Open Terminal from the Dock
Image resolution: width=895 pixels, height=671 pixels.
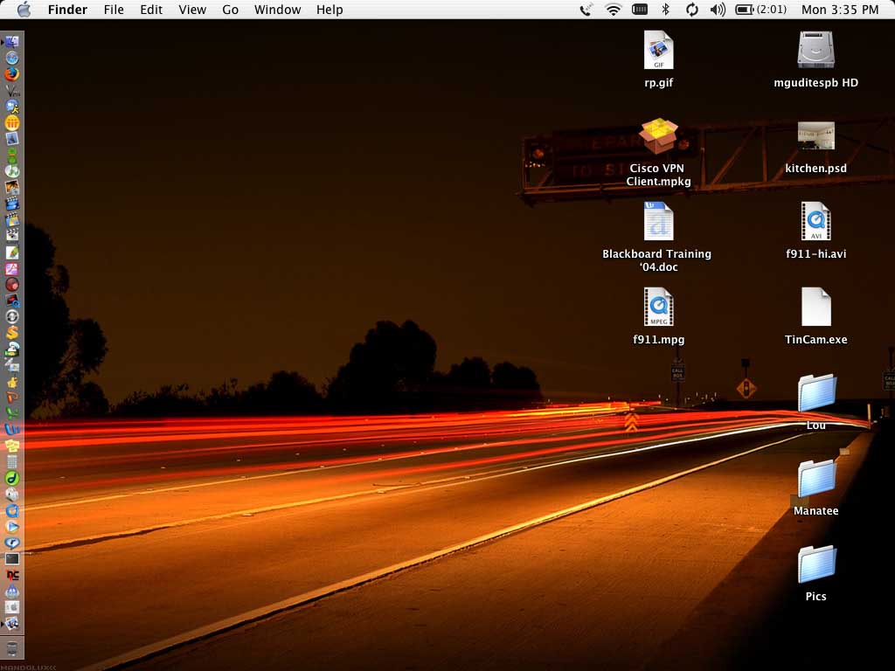tap(12, 558)
